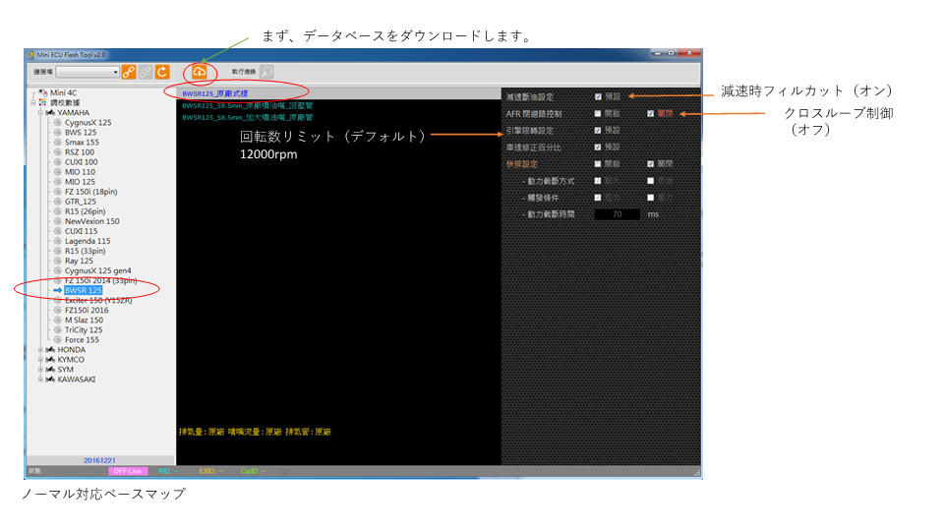Select R15 (33pin) model
This screenshot has width=944, height=531.
pyautogui.click(x=85, y=251)
